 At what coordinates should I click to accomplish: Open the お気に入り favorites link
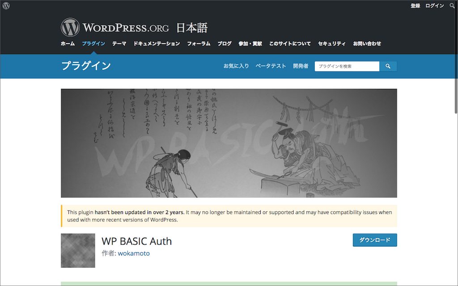(236, 66)
